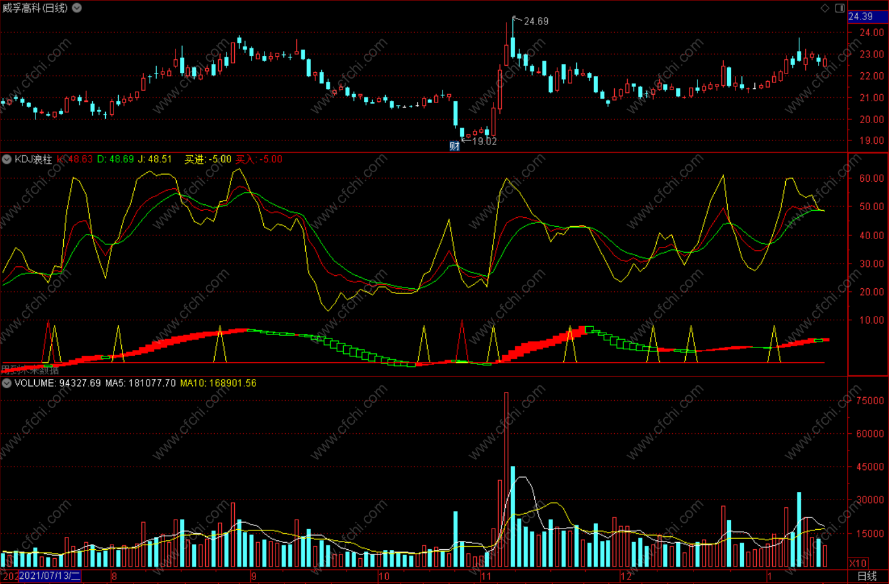Screen dimensions: 889x584
Task: Click the 75000 volume axis value
Action: 870,401
